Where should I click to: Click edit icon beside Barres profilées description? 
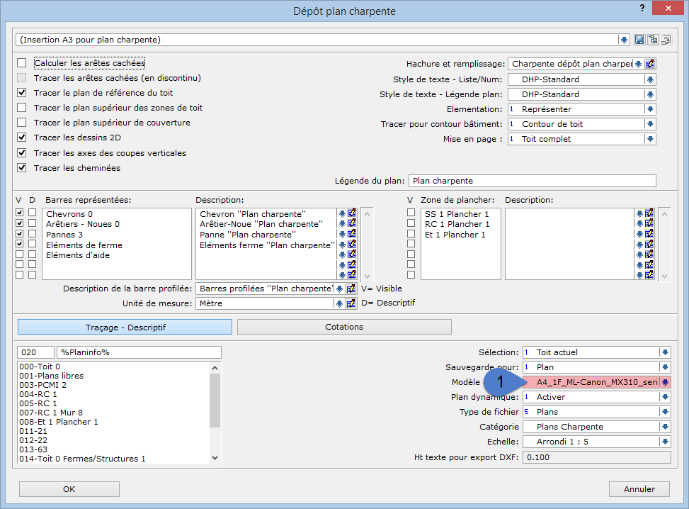coord(351,289)
